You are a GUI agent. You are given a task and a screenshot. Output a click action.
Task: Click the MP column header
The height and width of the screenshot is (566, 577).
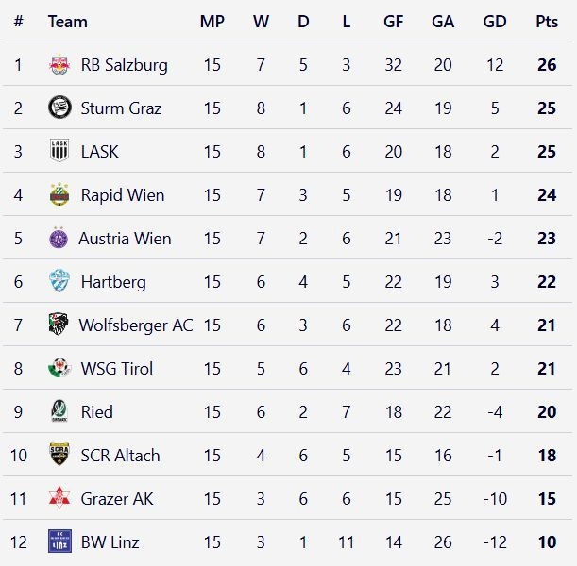tap(212, 22)
